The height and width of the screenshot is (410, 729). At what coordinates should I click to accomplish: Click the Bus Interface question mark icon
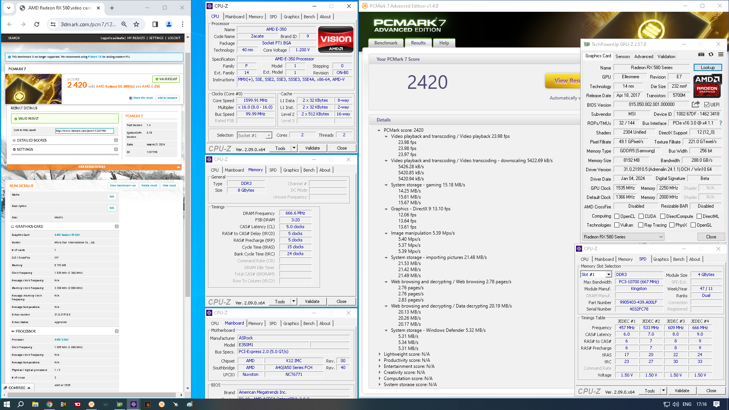[720, 123]
